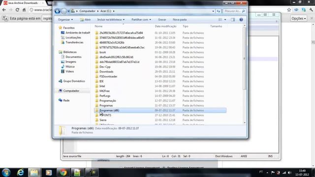This screenshot has height=177, width=315.
Task: Click Computador in the address path
Action: pyautogui.click(x=87, y=11)
